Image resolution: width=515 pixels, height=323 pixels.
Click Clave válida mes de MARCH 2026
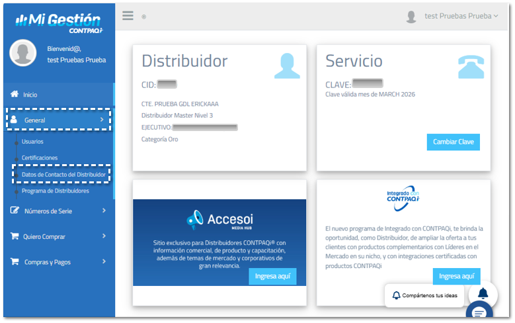(370, 95)
